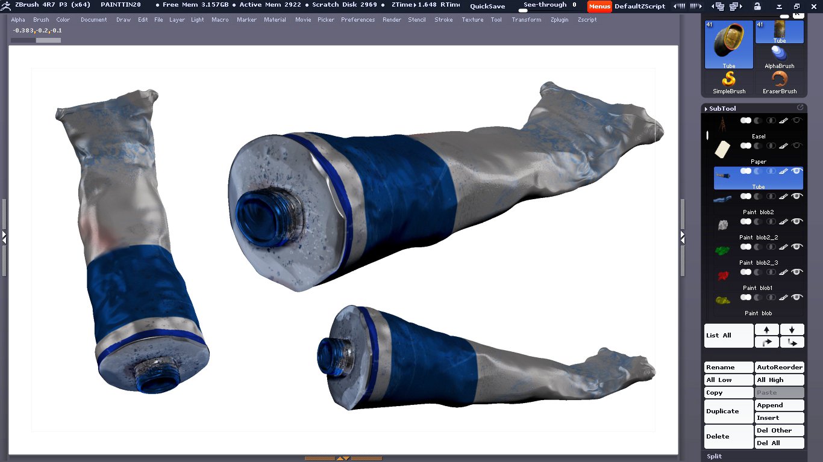This screenshot has width=823, height=462.
Task: Open the Zplugin menu
Action: click(x=559, y=20)
